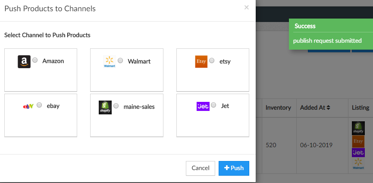373x183 pixels.
Task: Click Walmart icon in Listing column
Action: click(x=358, y=163)
